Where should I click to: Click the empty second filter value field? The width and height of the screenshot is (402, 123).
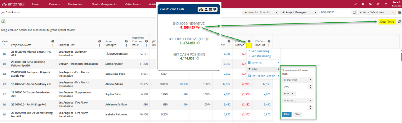(296, 107)
